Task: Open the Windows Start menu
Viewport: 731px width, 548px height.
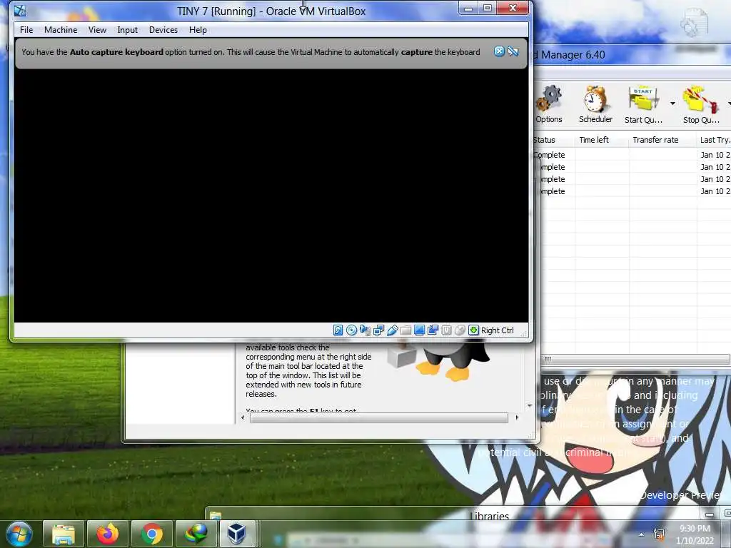Action: pyautogui.click(x=19, y=534)
